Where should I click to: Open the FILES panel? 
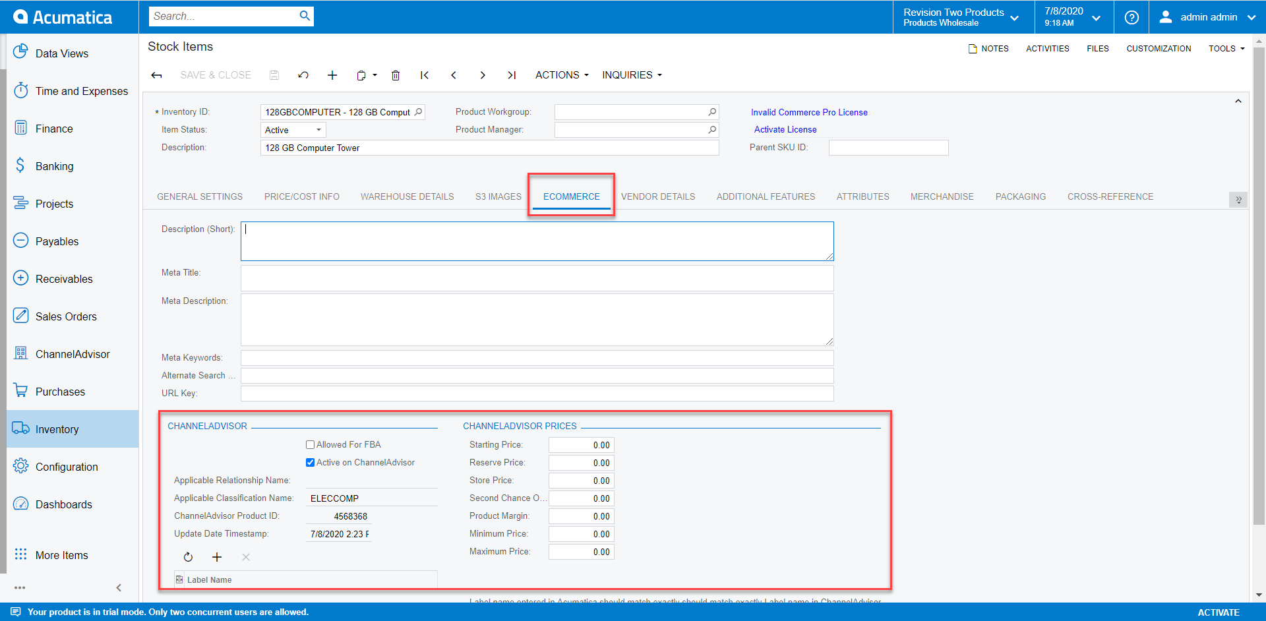click(x=1098, y=49)
